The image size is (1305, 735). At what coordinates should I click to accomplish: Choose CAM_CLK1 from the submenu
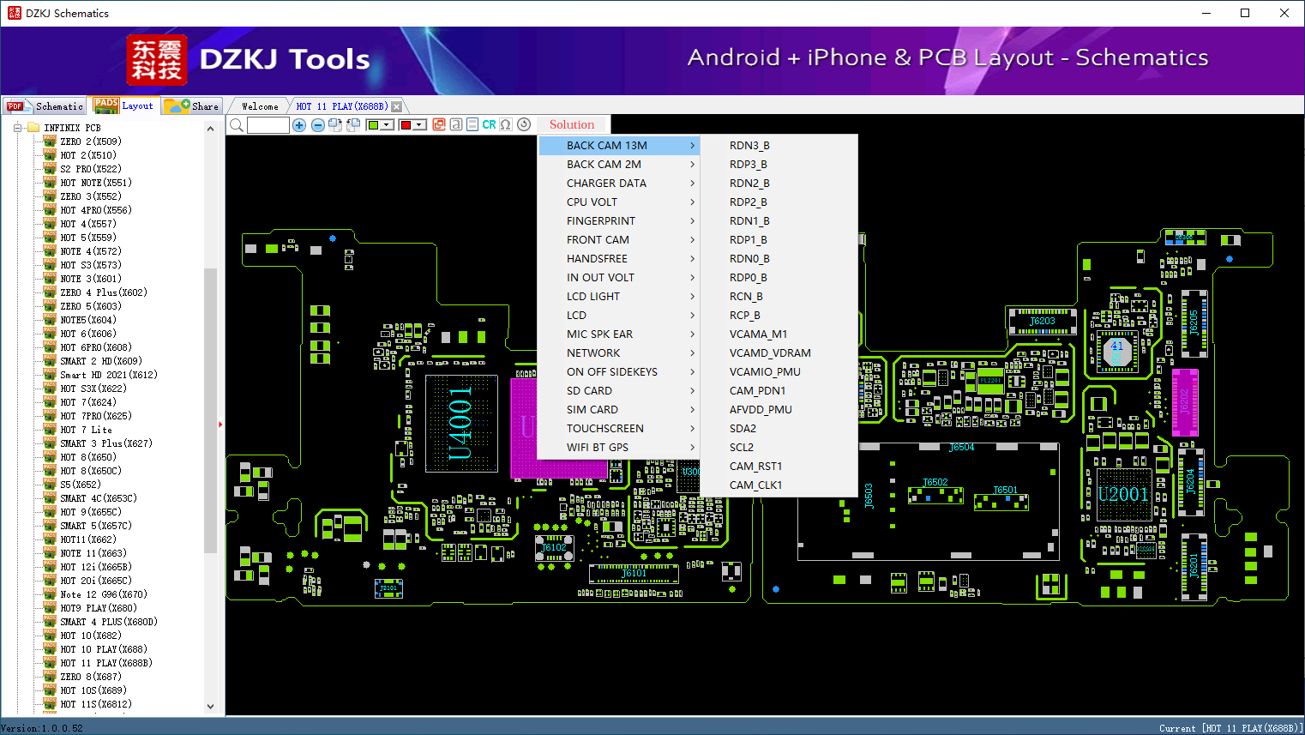(779, 485)
